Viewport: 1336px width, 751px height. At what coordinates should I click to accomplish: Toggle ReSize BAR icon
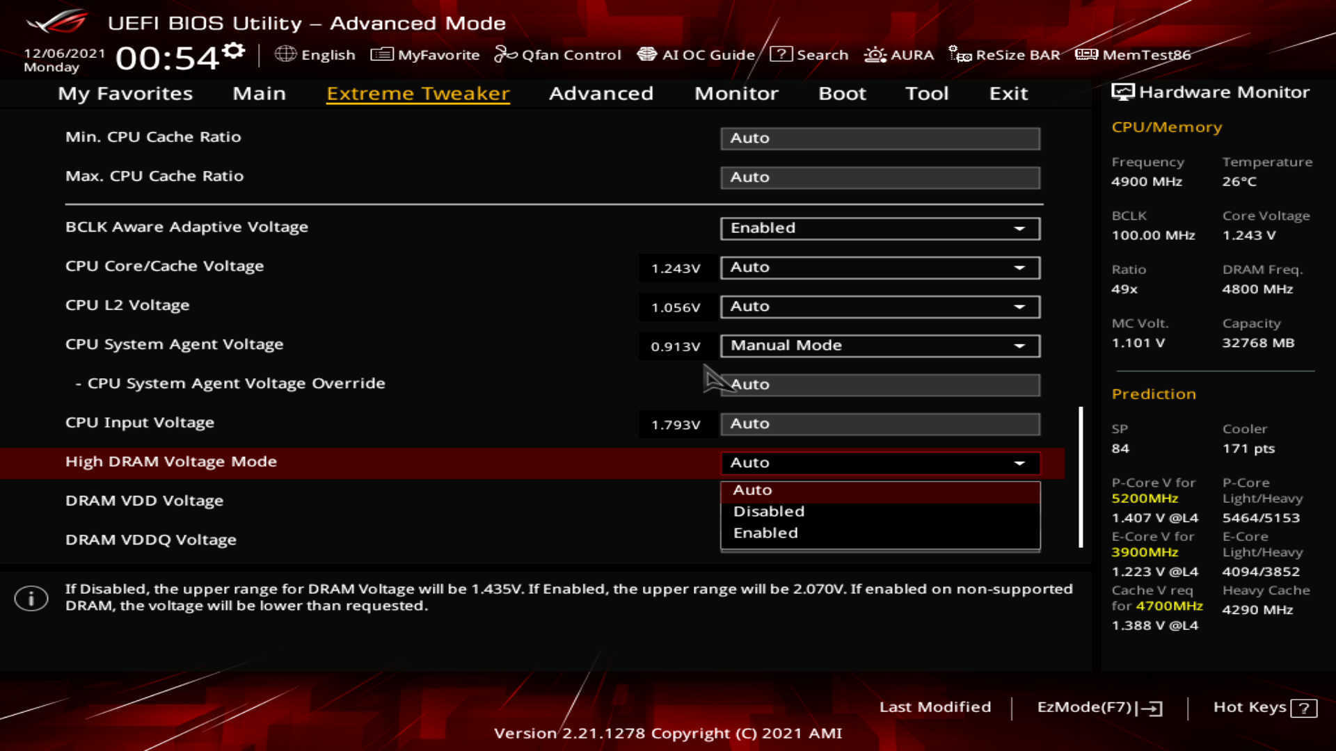[x=960, y=54]
